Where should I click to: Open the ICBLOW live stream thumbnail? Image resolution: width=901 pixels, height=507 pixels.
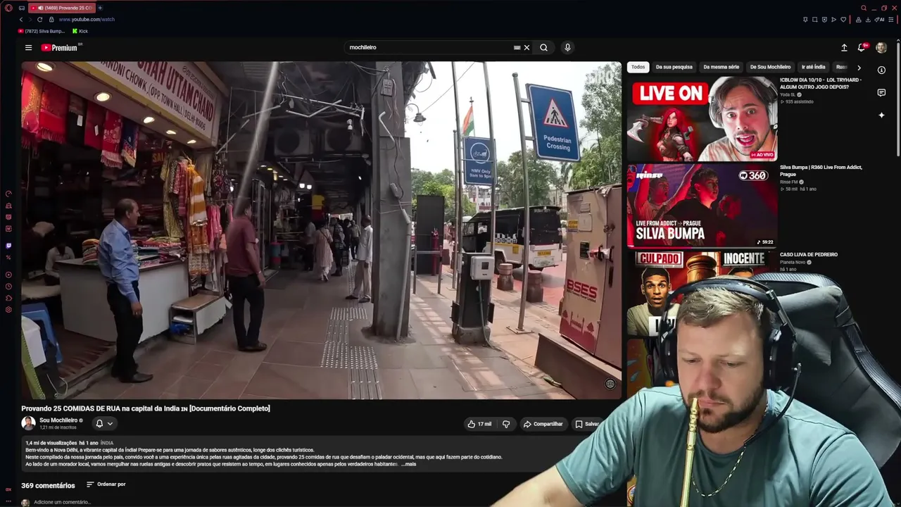tap(702, 119)
